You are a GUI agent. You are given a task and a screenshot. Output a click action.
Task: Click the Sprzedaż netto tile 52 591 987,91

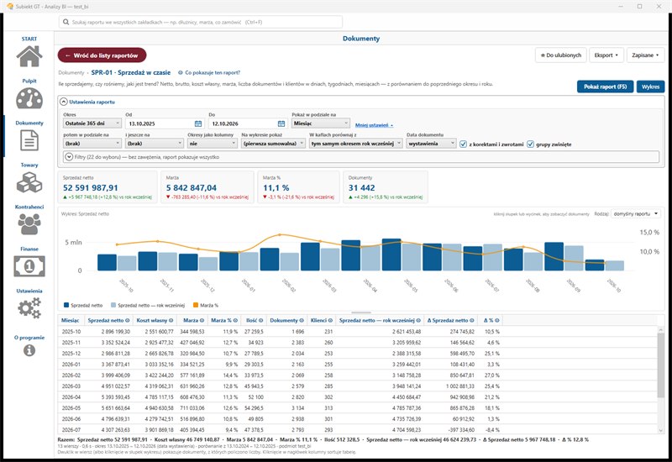tap(108, 187)
